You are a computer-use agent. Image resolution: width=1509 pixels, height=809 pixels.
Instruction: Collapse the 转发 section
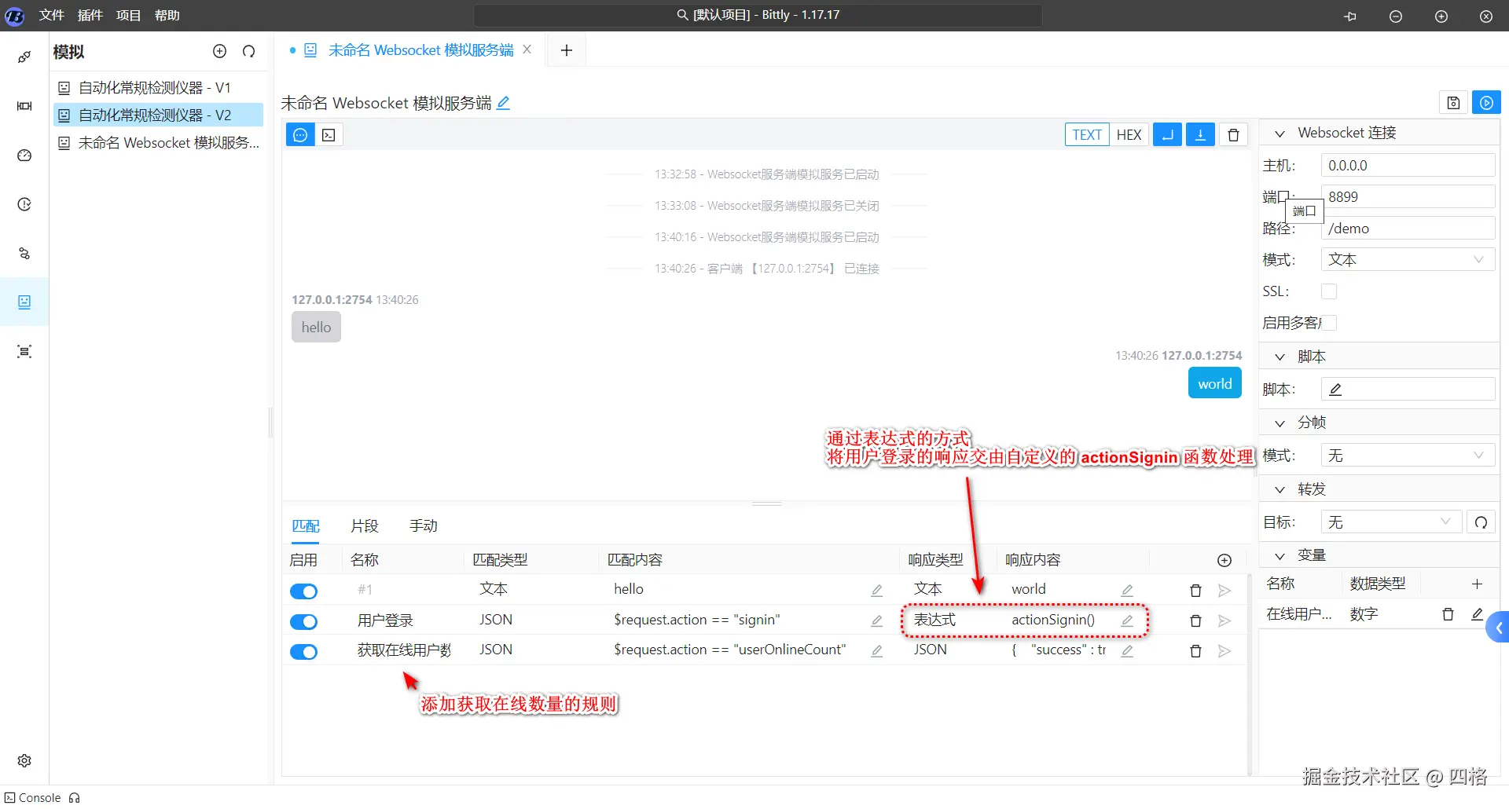pyautogui.click(x=1280, y=490)
